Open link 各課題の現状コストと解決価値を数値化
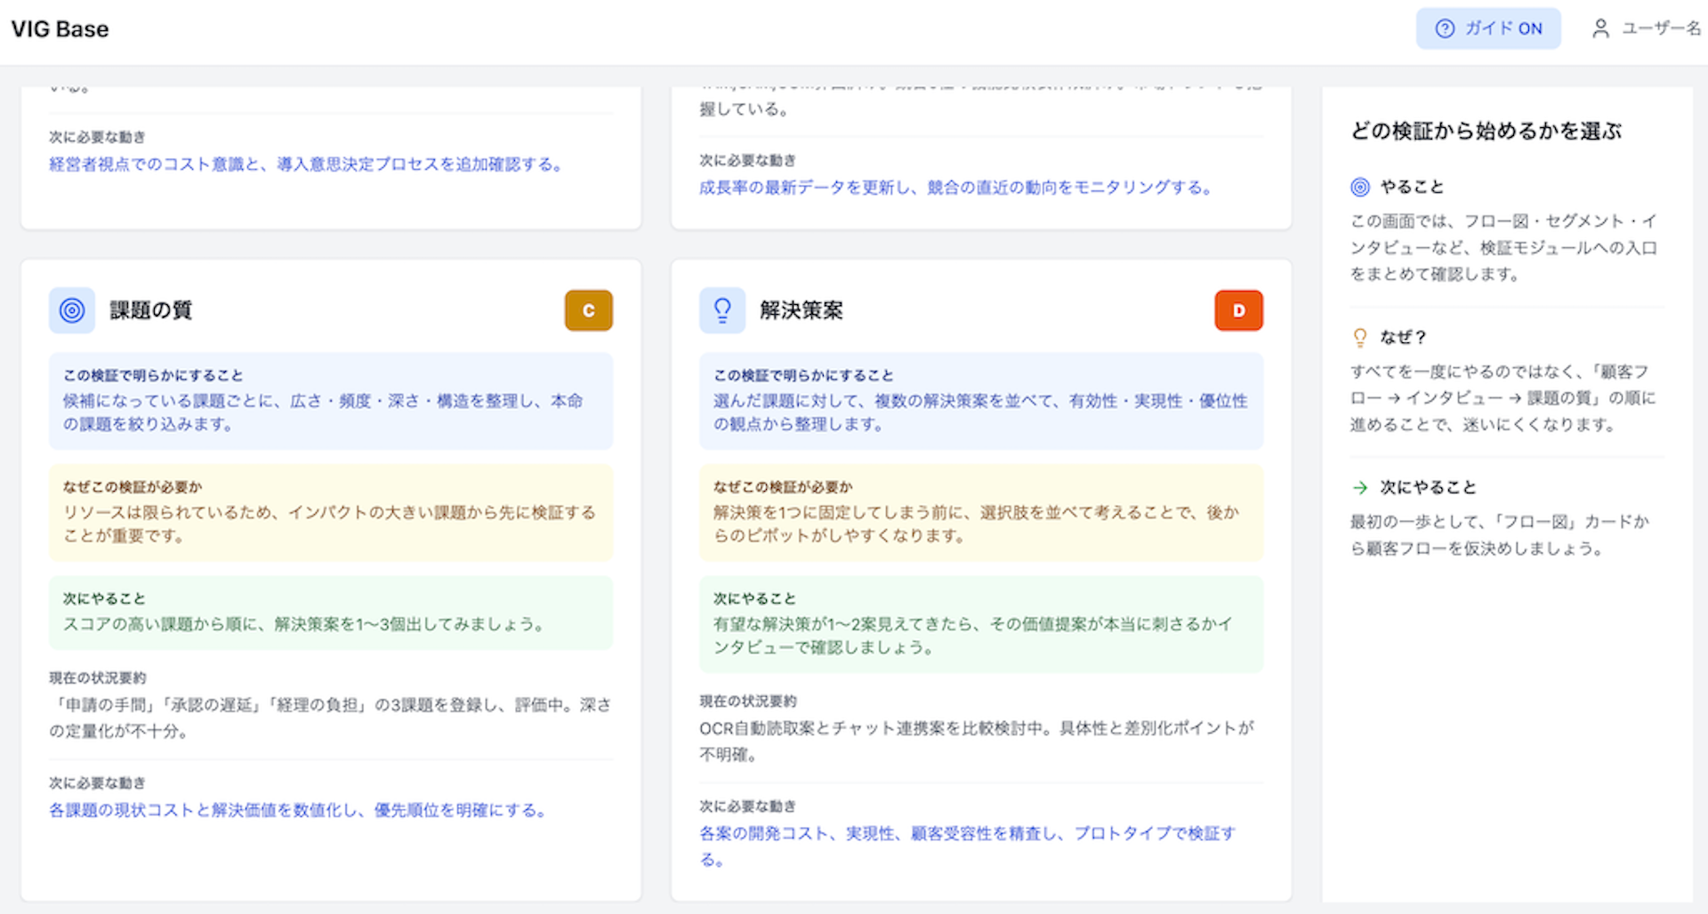This screenshot has width=1708, height=914. point(297,810)
